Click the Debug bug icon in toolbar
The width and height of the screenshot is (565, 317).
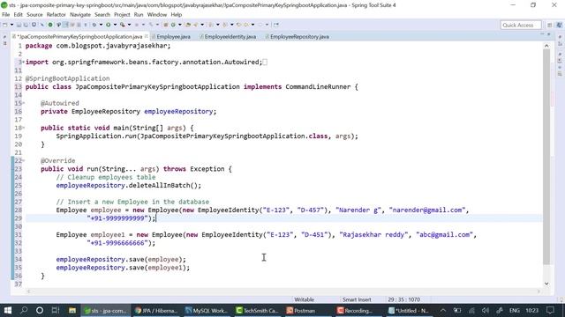pos(94,25)
